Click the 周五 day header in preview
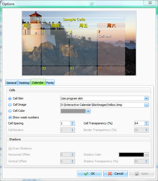Screen dimensions: 158x181 pos(83,26)
